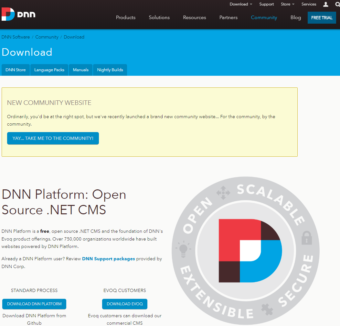Switch to the Language Packs tab
This screenshot has width=340, height=326.
pos(49,70)
